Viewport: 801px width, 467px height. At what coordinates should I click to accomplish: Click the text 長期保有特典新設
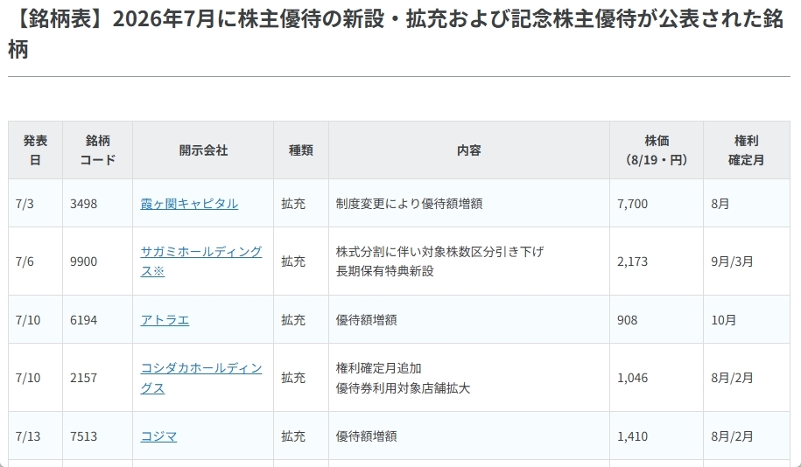(x=384, y=271)
